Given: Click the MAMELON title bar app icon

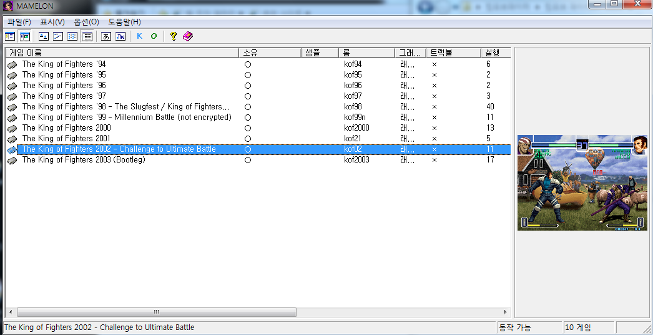Looking at the screenshot, I should (x=7, y=6).
